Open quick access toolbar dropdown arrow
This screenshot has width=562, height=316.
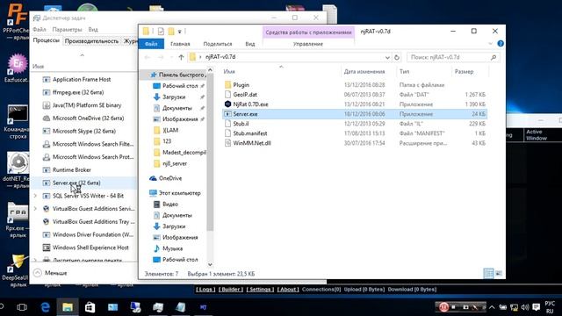coord(179,32)
